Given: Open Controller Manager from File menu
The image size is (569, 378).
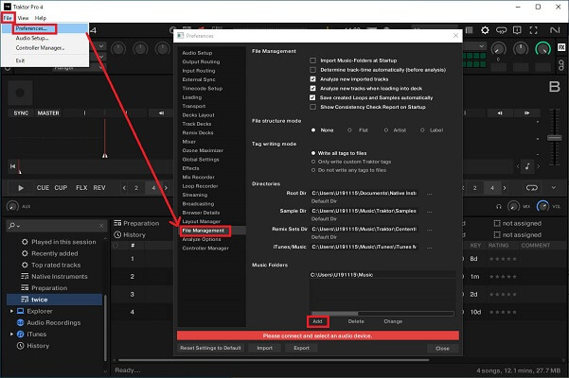Looking at the screenshot, I should point(40,48).
